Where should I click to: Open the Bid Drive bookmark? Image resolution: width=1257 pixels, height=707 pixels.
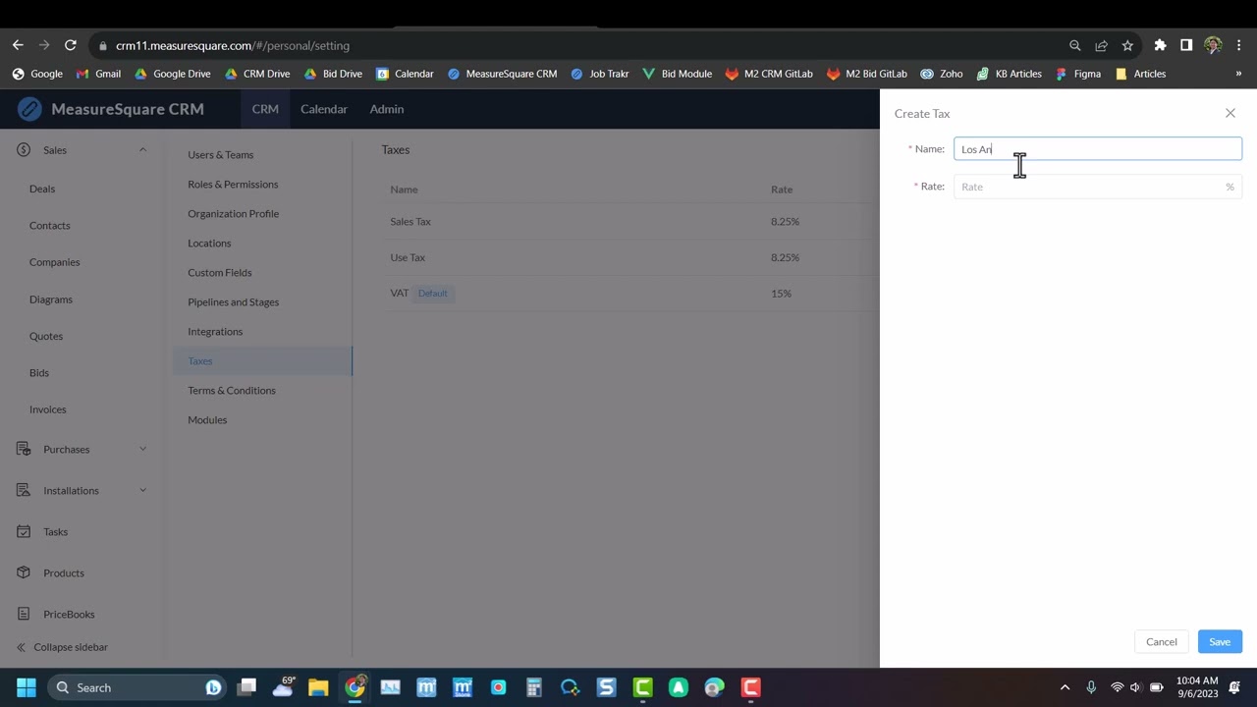coord(333,74)
